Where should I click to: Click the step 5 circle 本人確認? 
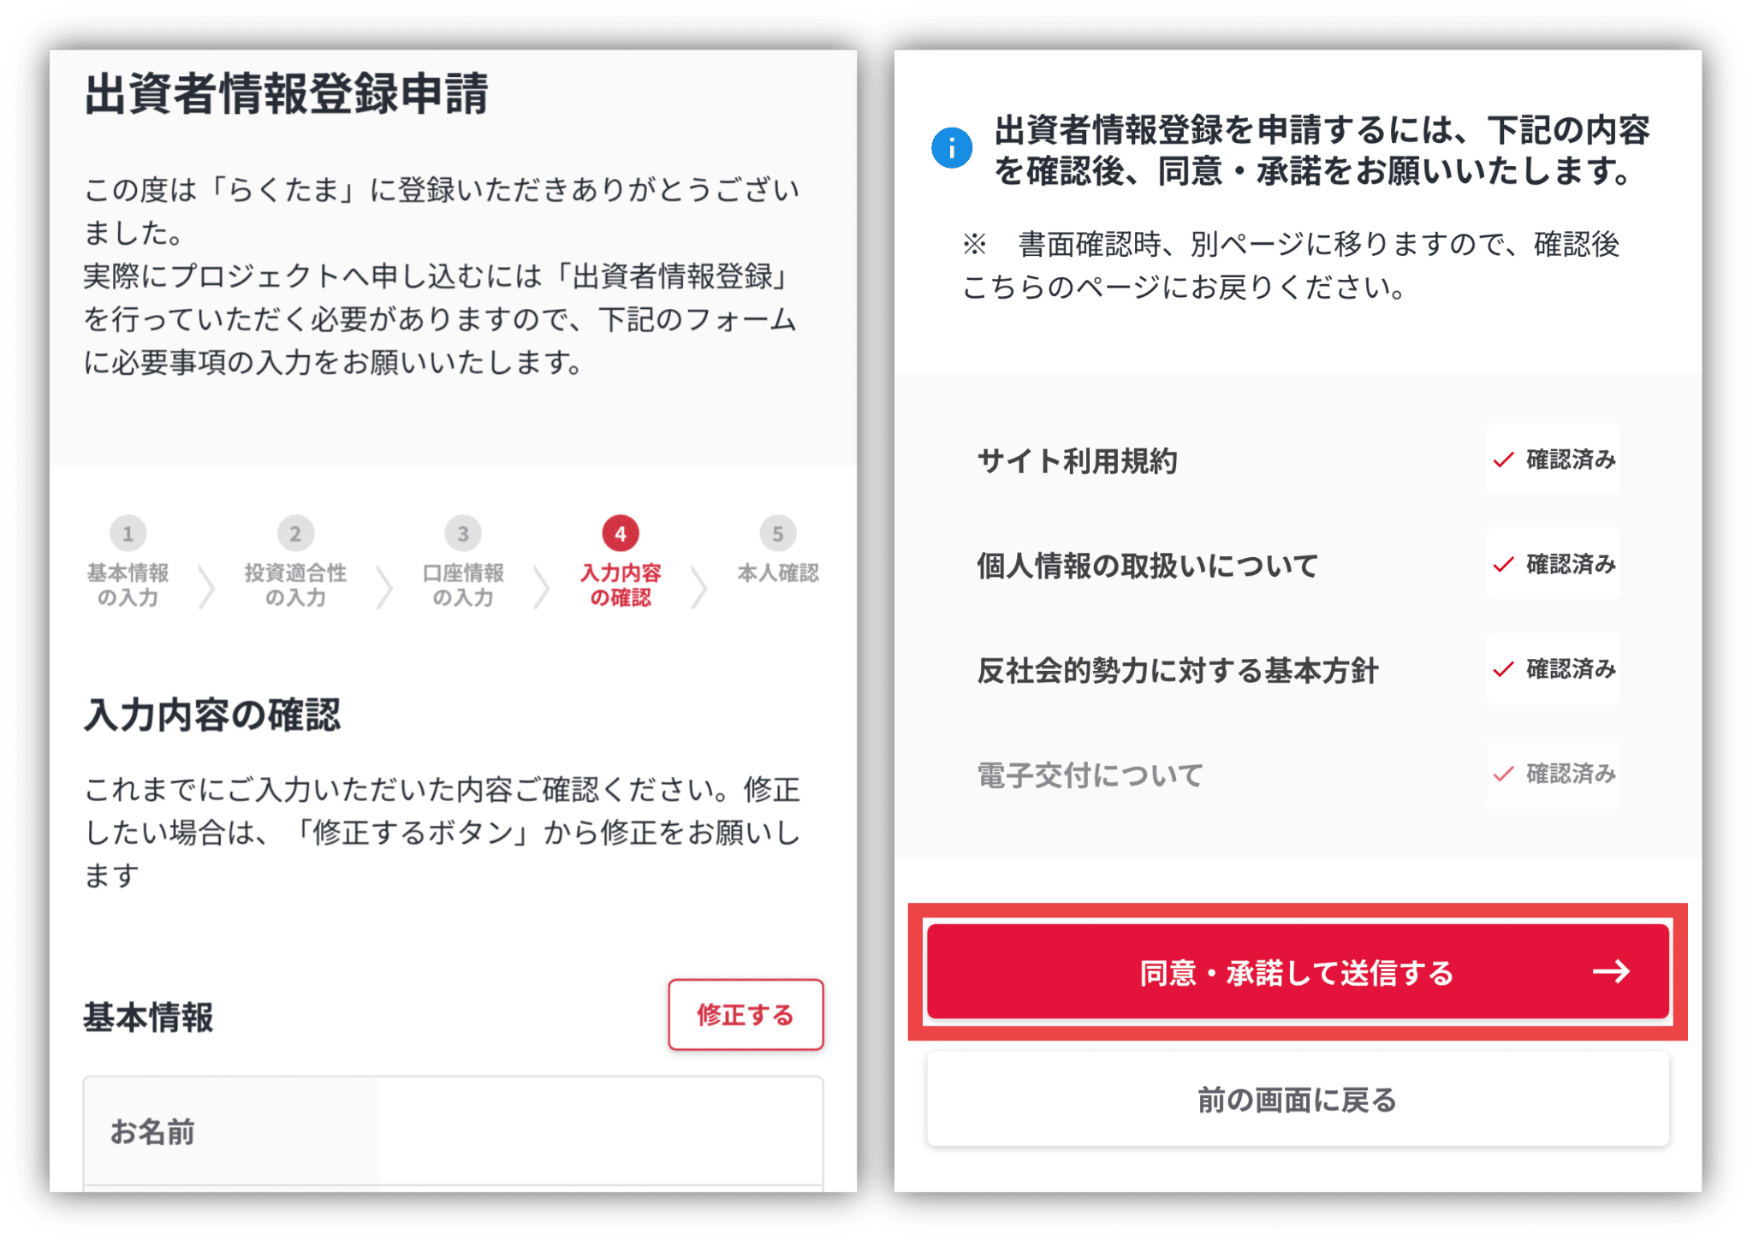point(778,534)
